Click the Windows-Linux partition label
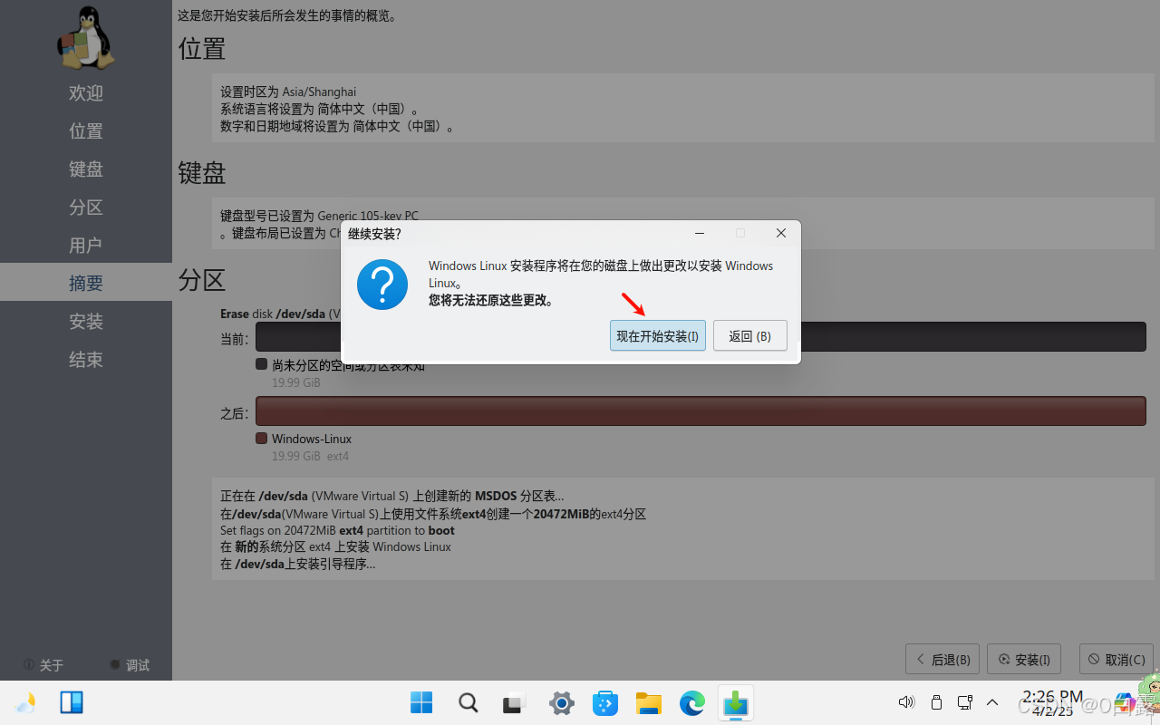The image size is (1160, 725). point(312,439)
